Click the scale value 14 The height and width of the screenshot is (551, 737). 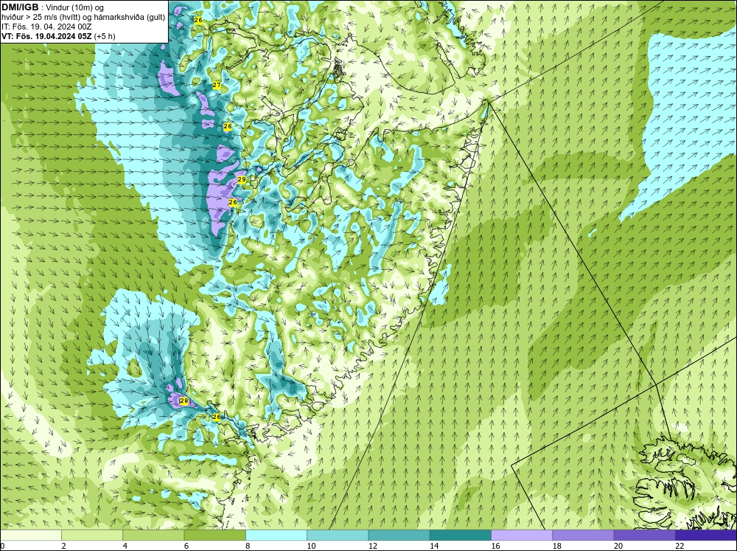pos(434,546)
